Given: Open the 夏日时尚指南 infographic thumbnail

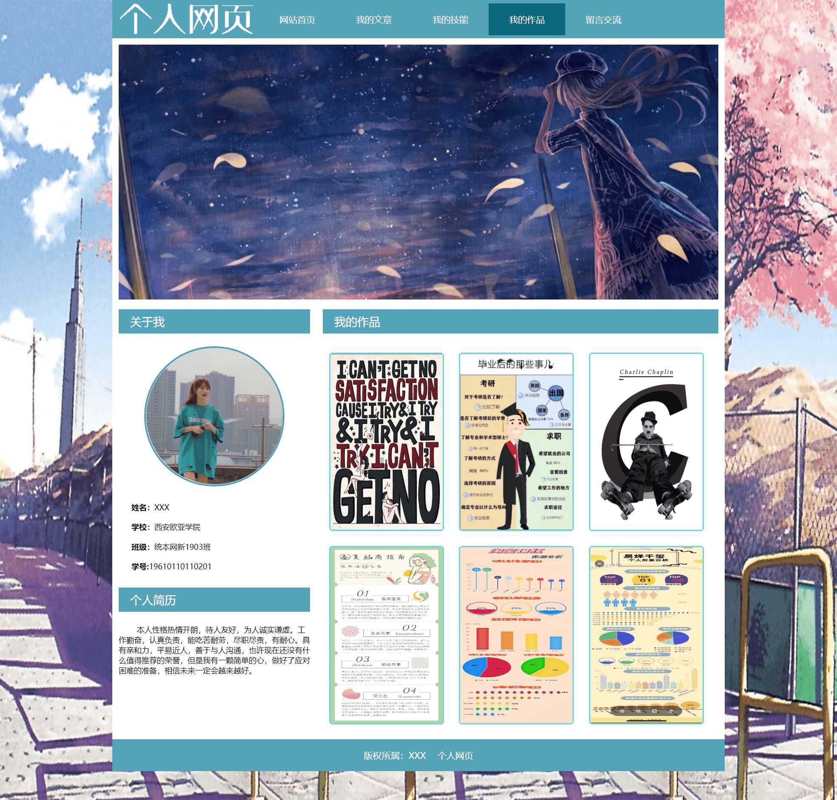Looking at the screenshot, I should pyautogui.click(x=386, y=635).
